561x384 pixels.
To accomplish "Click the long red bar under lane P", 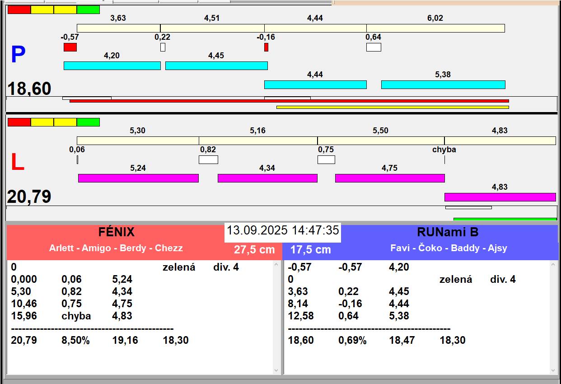I will (289, 101).
